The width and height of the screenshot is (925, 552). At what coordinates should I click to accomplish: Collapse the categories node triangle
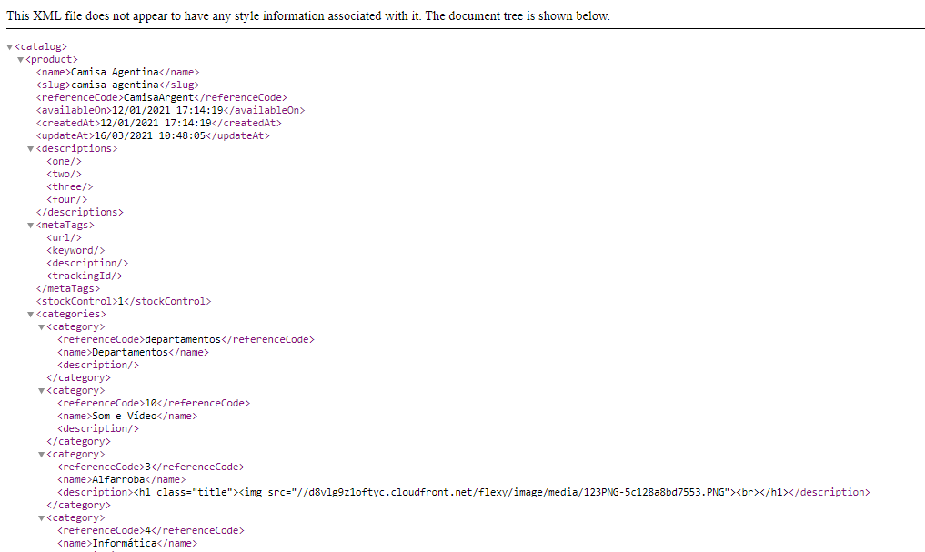(31, 315)
